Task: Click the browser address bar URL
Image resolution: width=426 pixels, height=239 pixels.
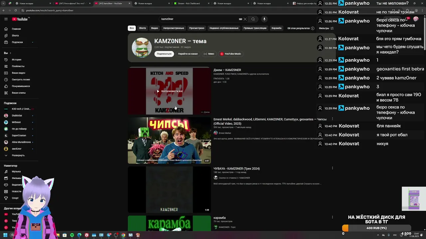Action: click(50, 10)
